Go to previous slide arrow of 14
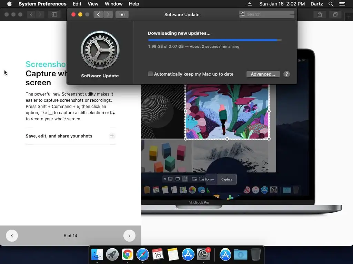 coord(12,235)
